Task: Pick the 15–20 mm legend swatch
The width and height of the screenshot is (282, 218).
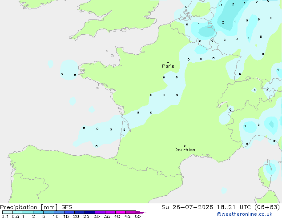Action: [69, 212]
